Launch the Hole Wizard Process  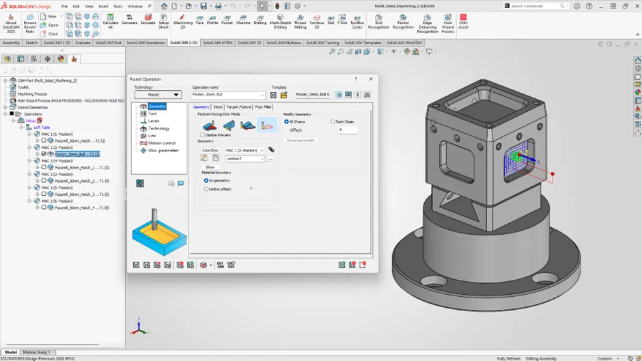tap(448, 23)
